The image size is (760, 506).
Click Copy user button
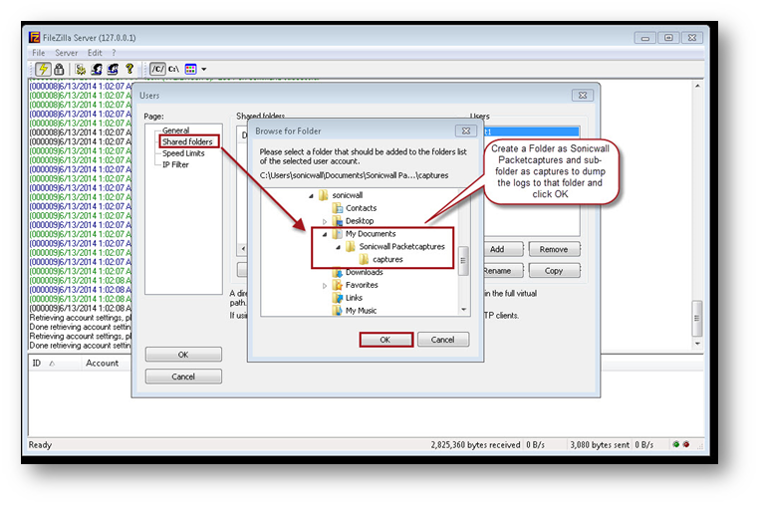(x=554, y=271)
